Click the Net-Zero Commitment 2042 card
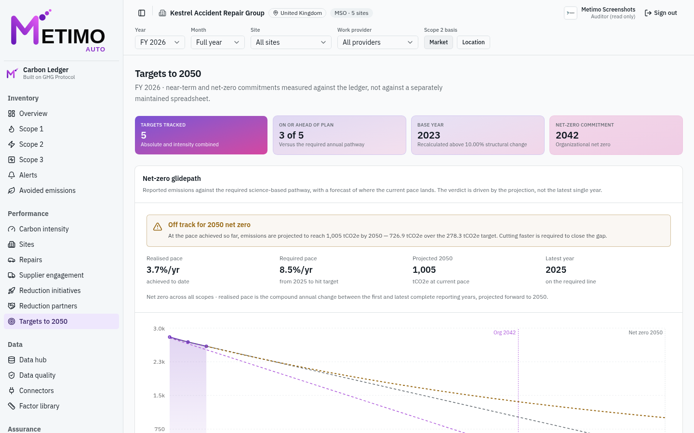 (616, 135)
